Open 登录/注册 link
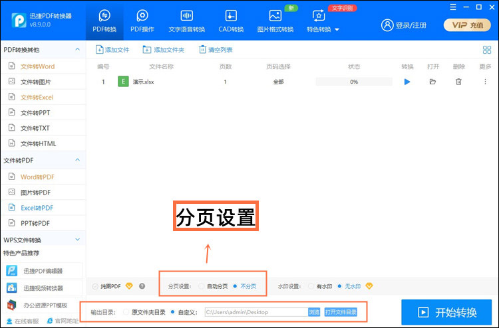The image size is (499, 328). [411, 25]
